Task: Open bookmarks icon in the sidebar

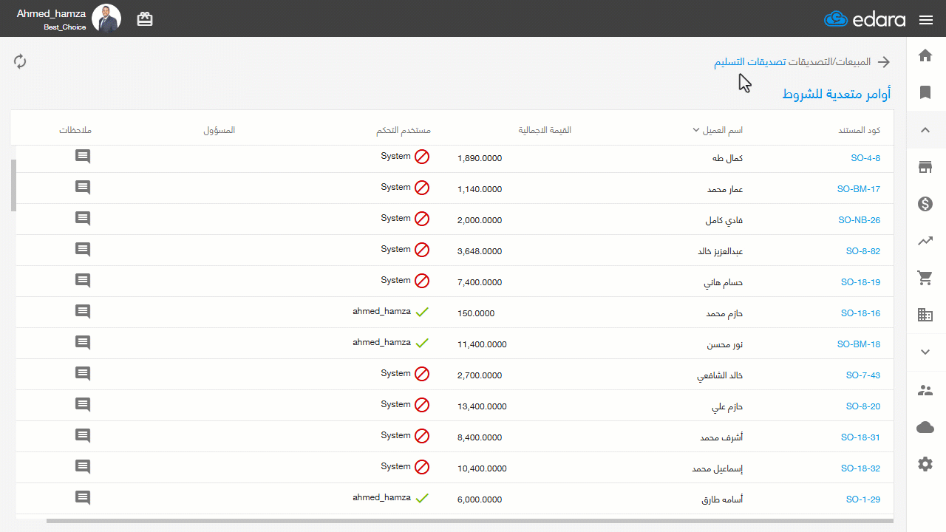Action: point(925,92)
